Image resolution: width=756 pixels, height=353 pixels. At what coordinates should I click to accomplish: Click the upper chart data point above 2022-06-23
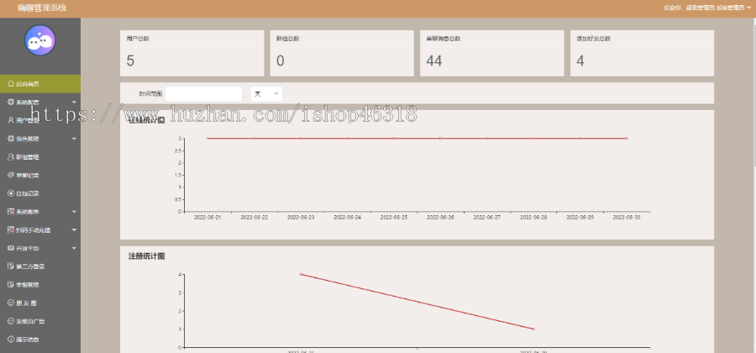301,139
